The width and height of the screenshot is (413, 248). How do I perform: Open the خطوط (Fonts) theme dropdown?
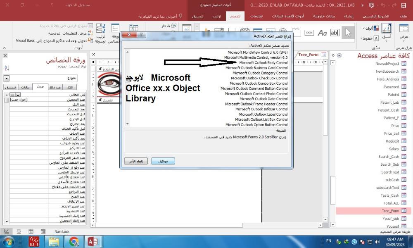click(x=369, y=38)
